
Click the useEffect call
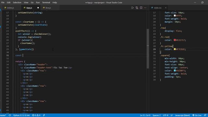(x=21, y=31)
